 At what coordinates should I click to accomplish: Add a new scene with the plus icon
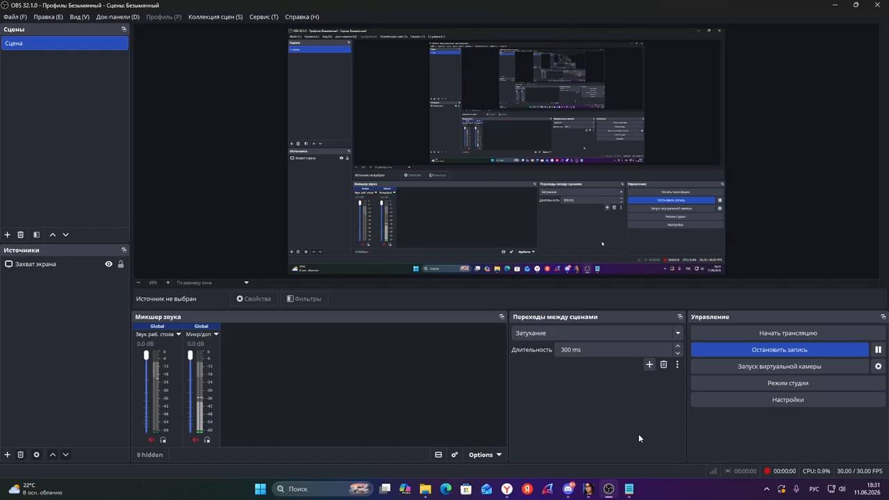[x=8, y=235]
